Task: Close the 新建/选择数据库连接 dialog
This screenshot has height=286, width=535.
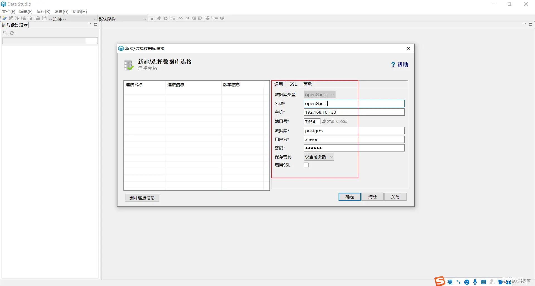Action: click(x=408, y=48)
